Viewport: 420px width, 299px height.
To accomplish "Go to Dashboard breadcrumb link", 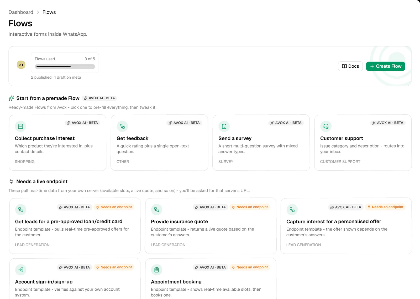I will 21,12.
